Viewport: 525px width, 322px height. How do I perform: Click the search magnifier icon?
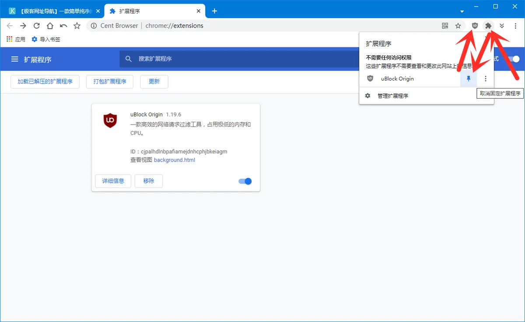pos(128,59)
